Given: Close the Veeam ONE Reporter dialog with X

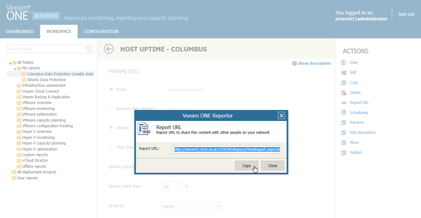Looking at the screenshot, I should [x=282, y=116].
